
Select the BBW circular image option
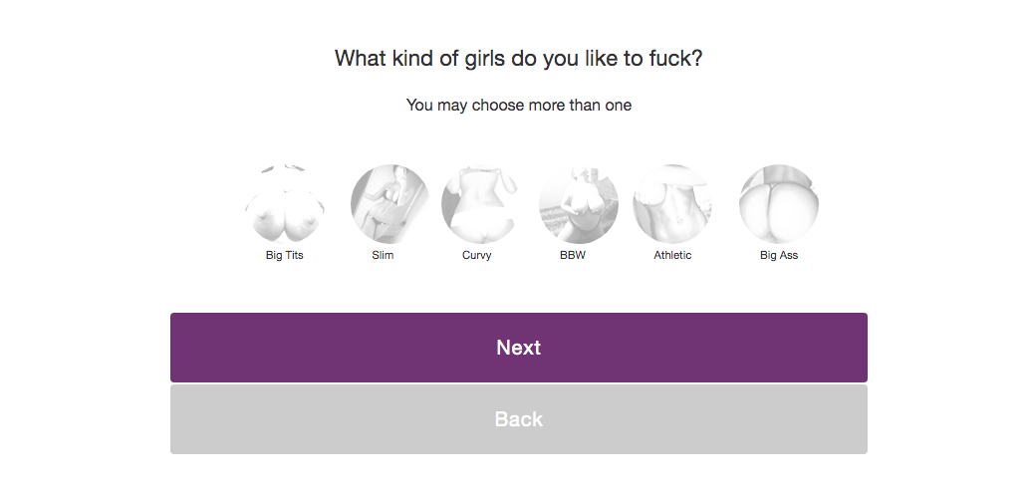[579, 204]
